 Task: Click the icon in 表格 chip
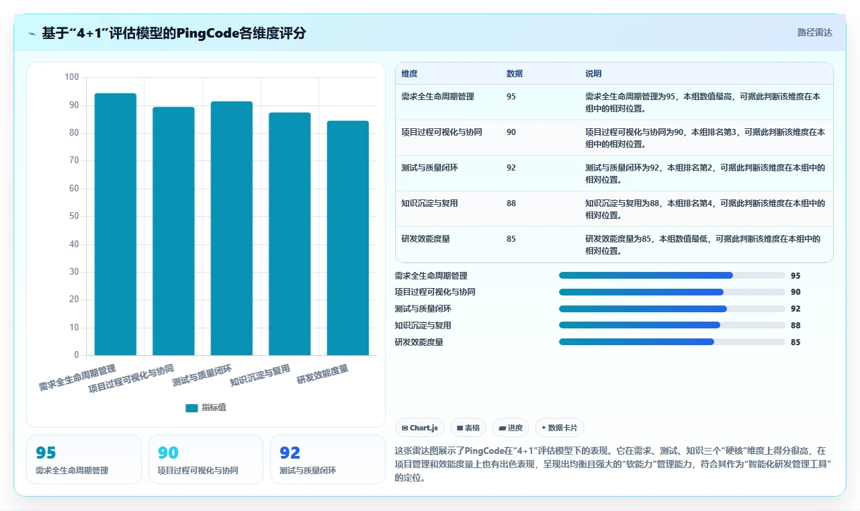click(x=460, y=428)
